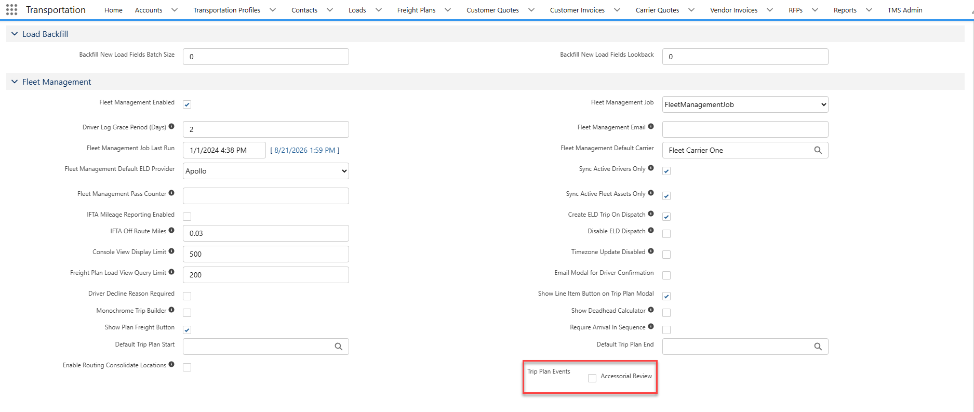Screen dimensions: 974x412
Task: Enable IFTA Mileage Reporting checkbox
Action: pos(187,217)
